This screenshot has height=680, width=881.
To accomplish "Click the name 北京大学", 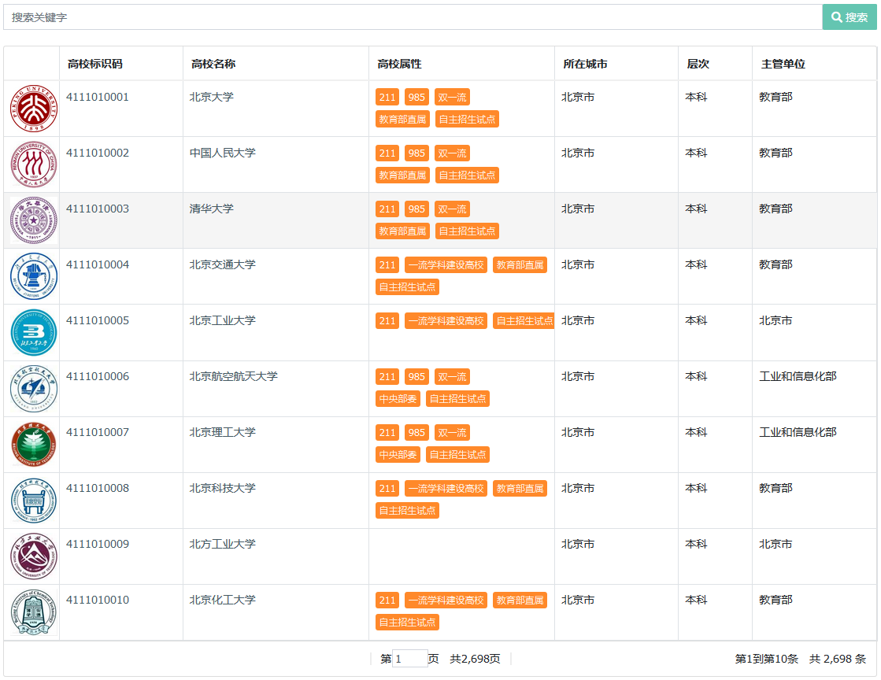I will (x=212, y=97).
